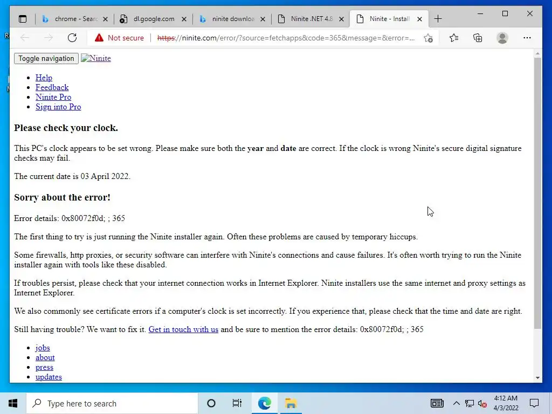Click 'The current date is 03 April 2022.' text
The image size is (552, 414).
[72, 176]
